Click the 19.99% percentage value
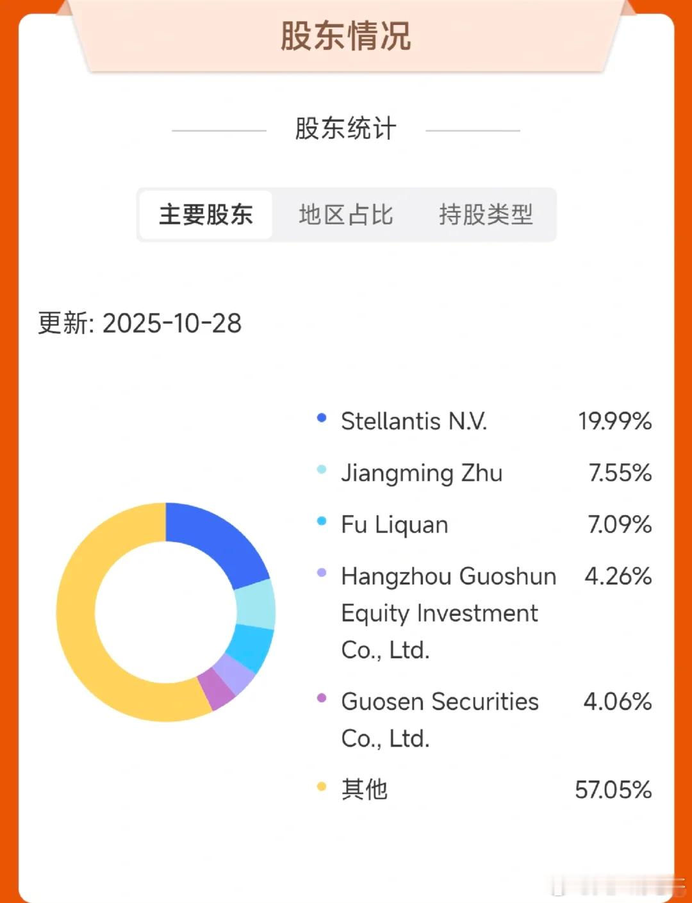Image resolution: width=692 pixels, height=903 pixels. pos(614,421)
